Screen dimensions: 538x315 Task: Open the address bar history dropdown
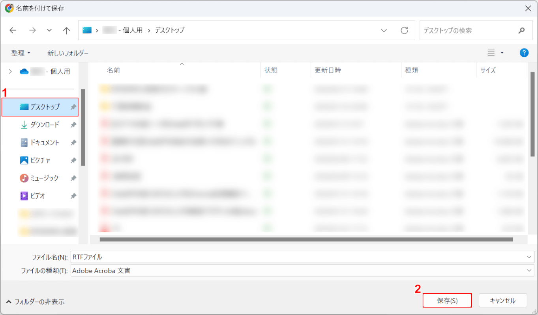pos(384,30)
